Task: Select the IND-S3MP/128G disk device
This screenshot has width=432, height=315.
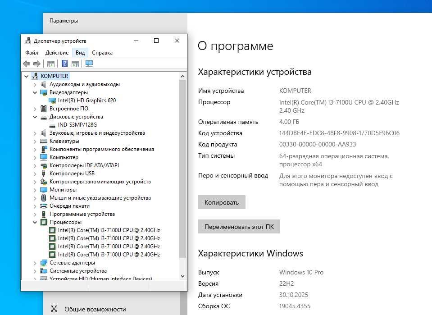Action: pyautogui.click(x=77, y=124)
